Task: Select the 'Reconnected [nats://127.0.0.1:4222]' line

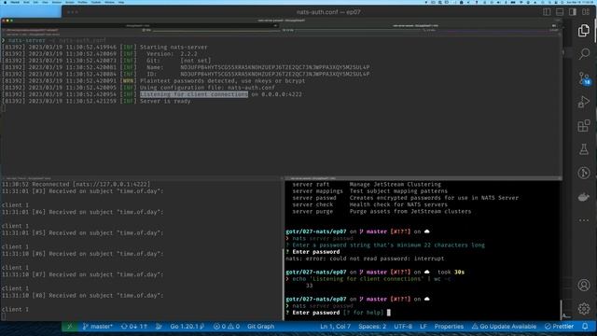Action: (x=76, y=185)
